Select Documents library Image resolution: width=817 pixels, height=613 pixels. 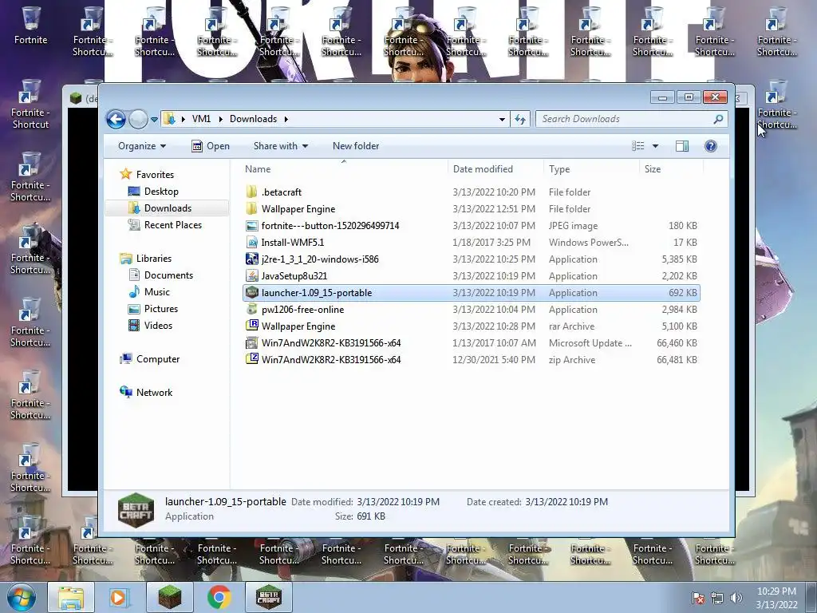point(168,275)
